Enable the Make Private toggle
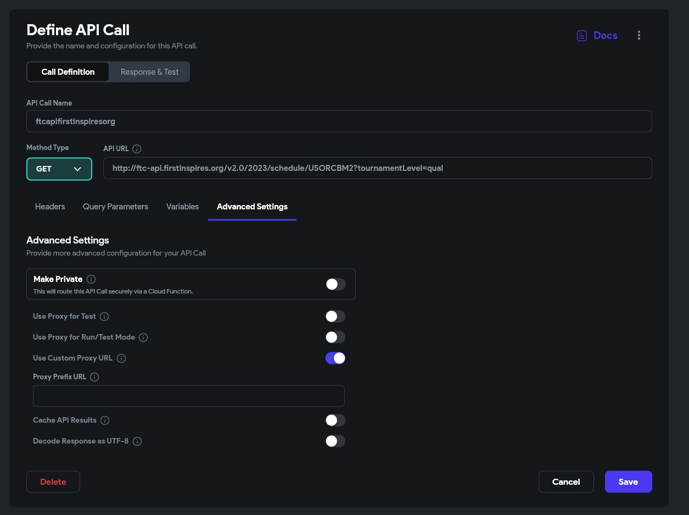The width and height of the screenshot is (689, 515). click(335, 284)
